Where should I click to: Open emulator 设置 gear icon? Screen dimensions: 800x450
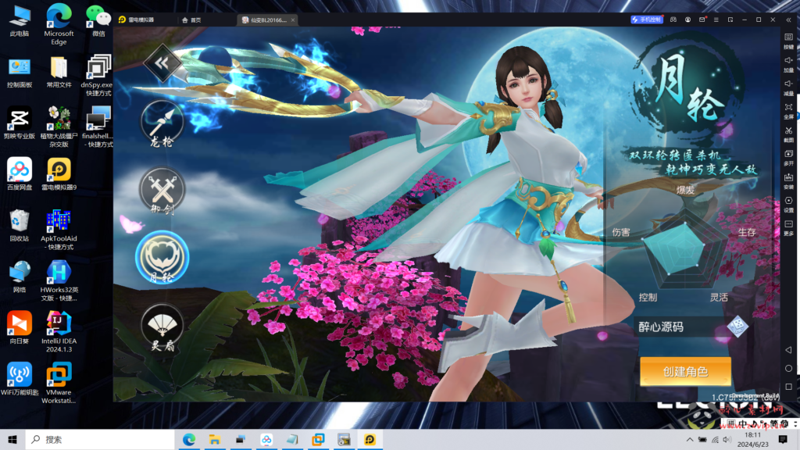coord(788,200)
